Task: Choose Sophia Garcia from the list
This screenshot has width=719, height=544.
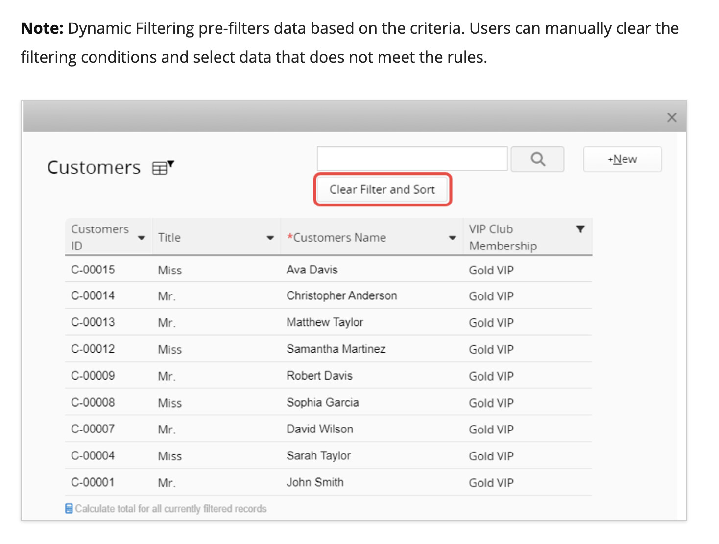Action: pyautogui.click(x=322, y=402)
